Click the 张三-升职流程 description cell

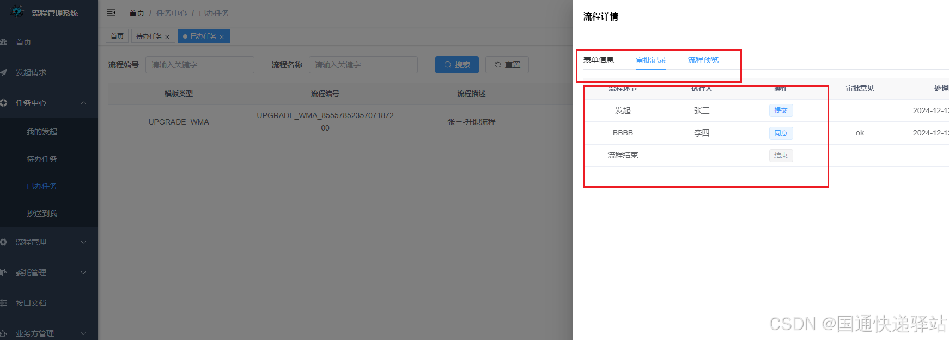pos(471,122)
